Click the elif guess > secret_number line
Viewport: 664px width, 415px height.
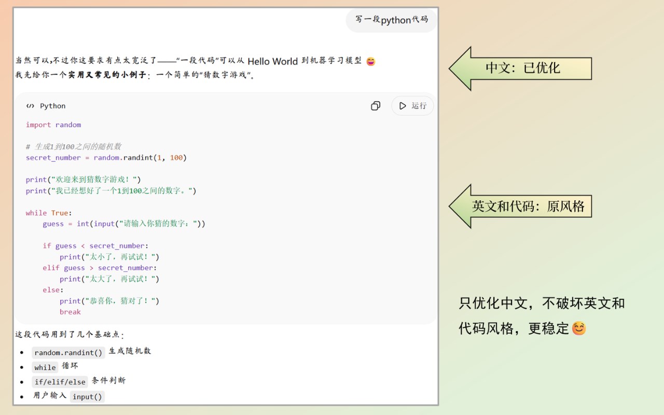pos(100,268)
